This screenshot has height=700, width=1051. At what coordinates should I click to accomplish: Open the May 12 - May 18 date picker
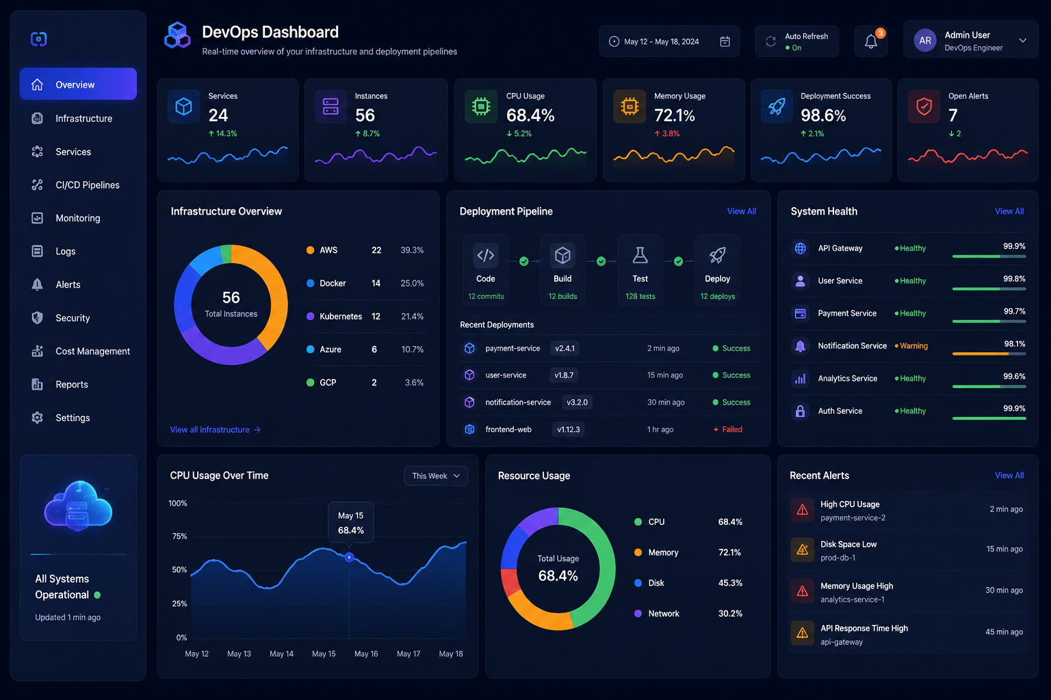point(669,42)
